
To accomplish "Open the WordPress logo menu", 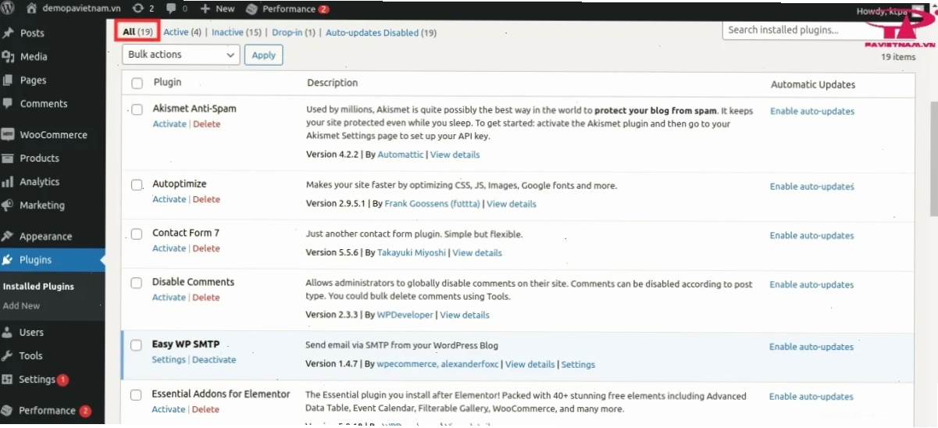I will coord(8,9).
